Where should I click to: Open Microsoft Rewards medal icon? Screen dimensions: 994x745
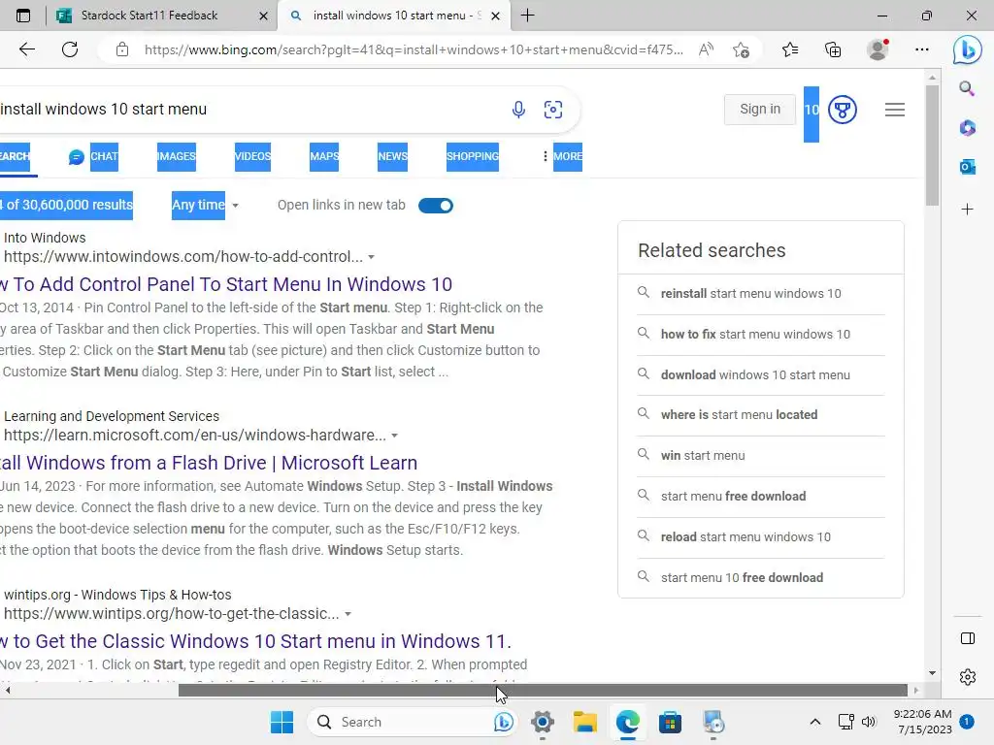click(x=842, y=110)
